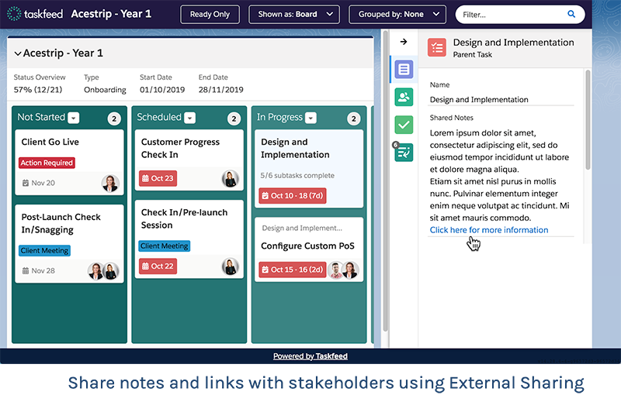The image size is (621, 402).
Task: Click the Taskfeed logo
Action: click(35, 14)
